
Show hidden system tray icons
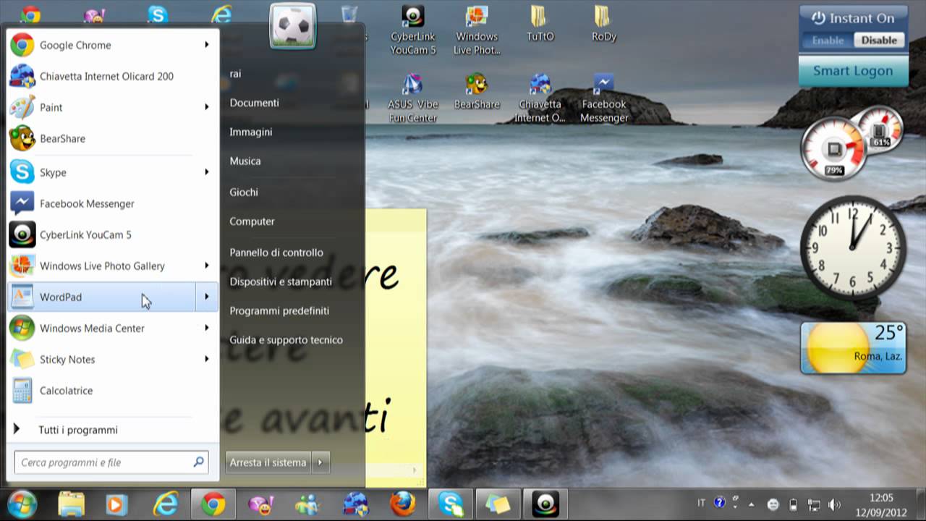[x=751, y=504]
